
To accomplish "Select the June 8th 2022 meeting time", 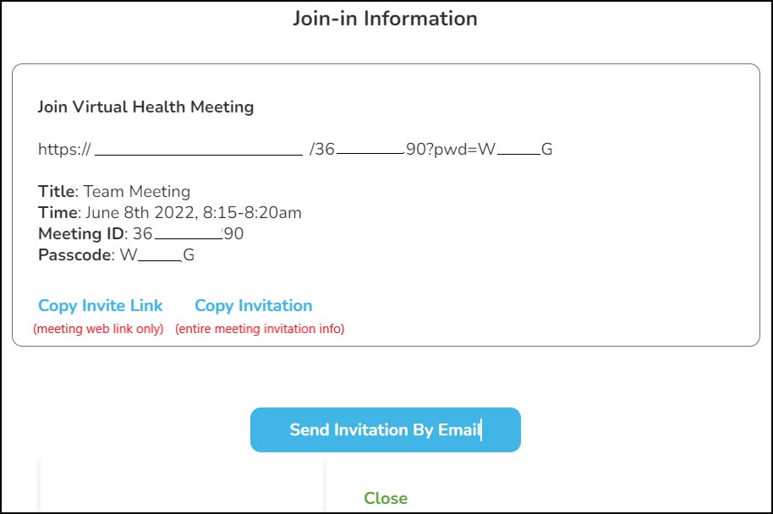I will (193, 212).
